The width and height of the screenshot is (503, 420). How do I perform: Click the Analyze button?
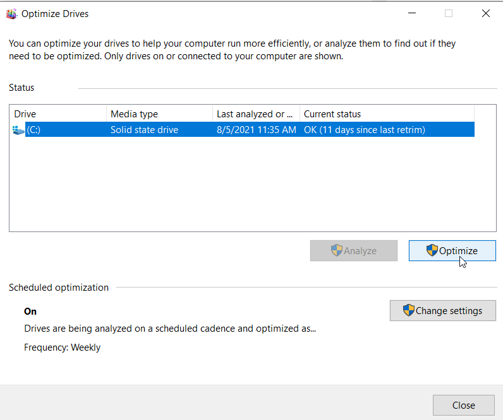[x=353, y=250]
